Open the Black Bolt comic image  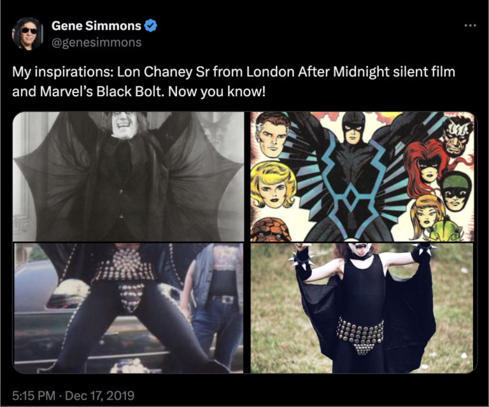[x=362, y=176]
